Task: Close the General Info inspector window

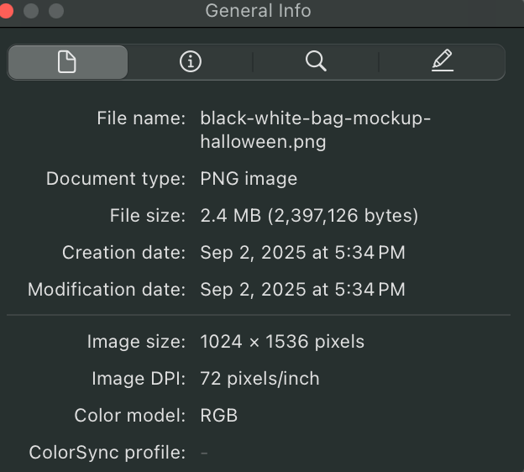Action: [x=5, y=11]
